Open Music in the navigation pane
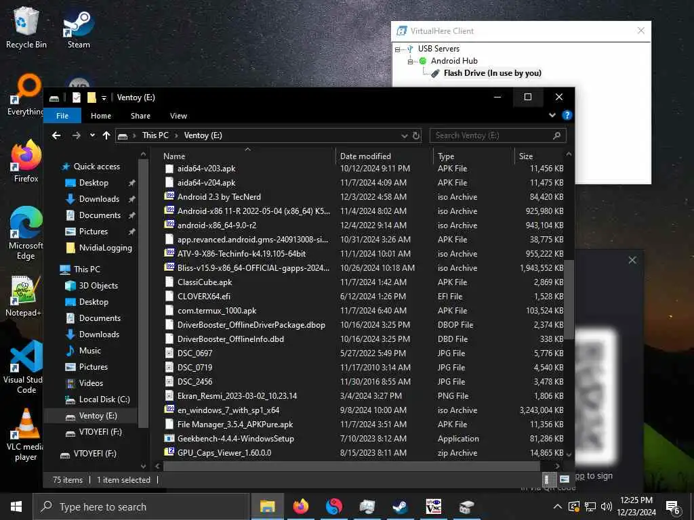 [90, 351]
